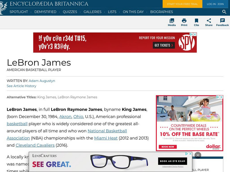The height and width of the screenshot is (172, 230).
Task: Open search with the magnifying glass icon
Action: coord(224,12)
